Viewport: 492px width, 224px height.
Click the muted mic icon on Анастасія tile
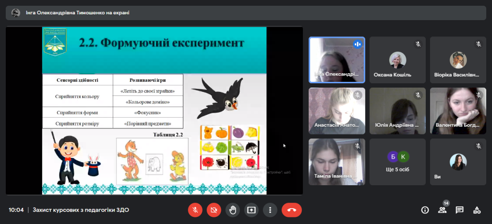(358, 95)
